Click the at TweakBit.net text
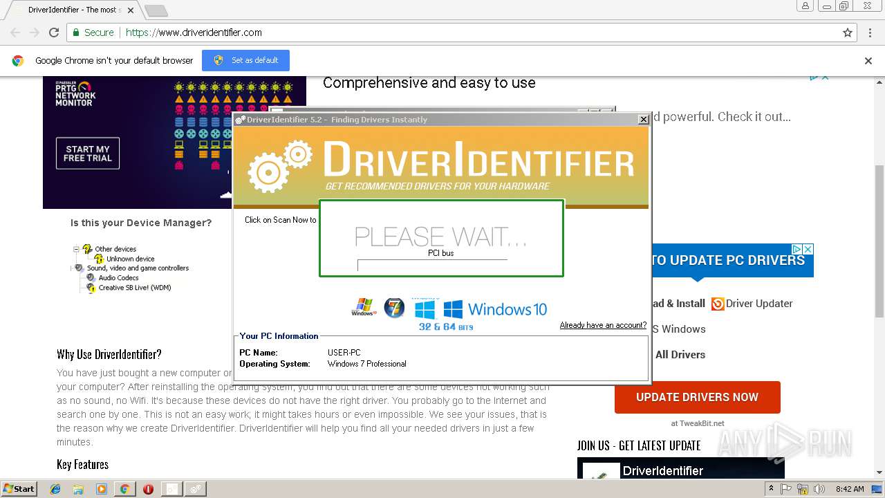This screenshot has width=885, height=498. point(697,423)
